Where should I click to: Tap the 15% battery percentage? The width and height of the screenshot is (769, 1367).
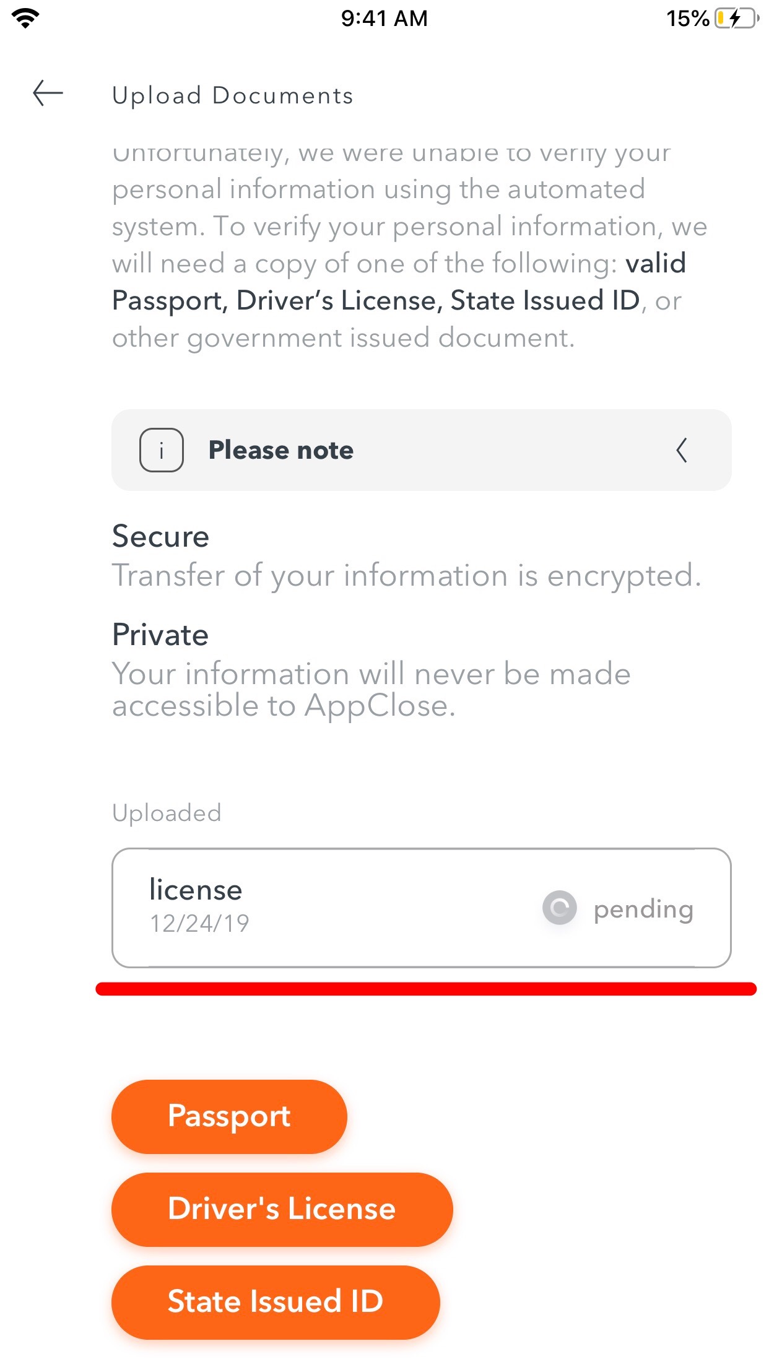coord(687,18)
